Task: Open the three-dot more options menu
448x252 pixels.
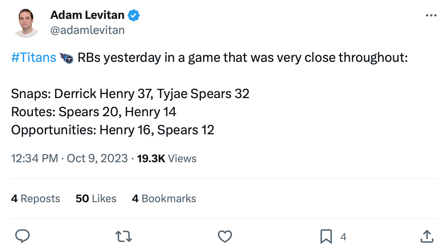Action: [x=431, y=15]
